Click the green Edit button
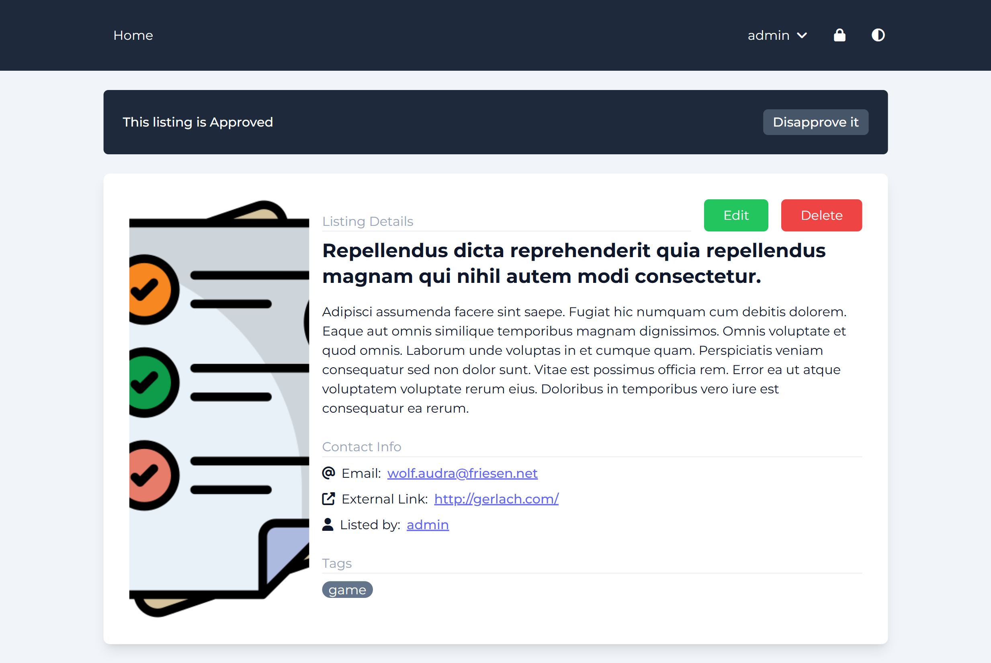The height and width of the screenshot is (663, 991). 736,215
